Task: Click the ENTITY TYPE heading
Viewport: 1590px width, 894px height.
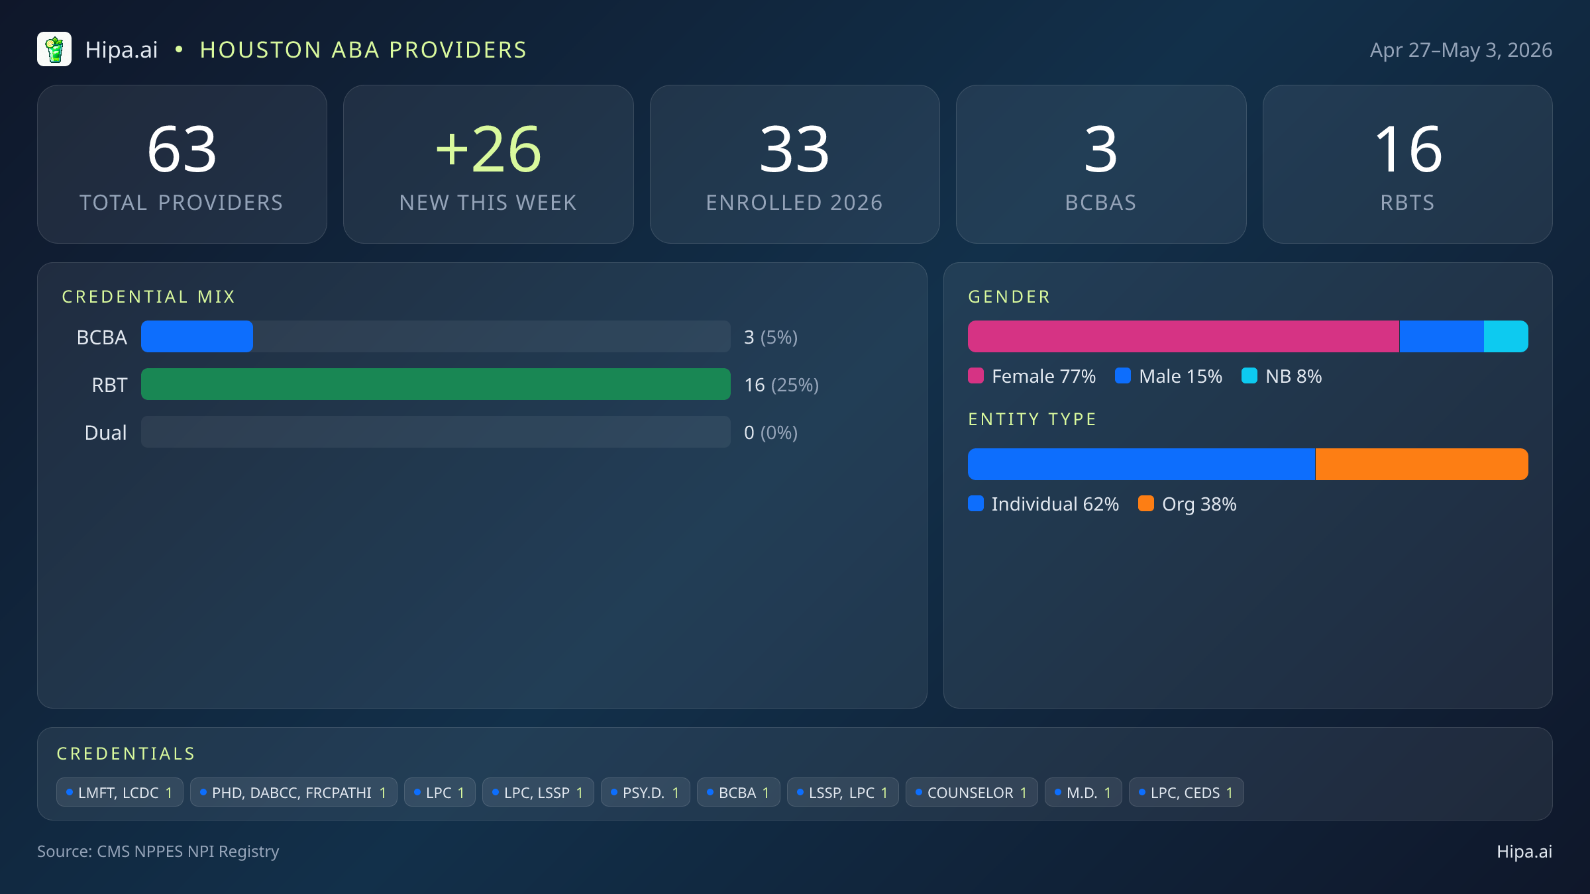Action: pyautogui.click(x=1032, y=419)
